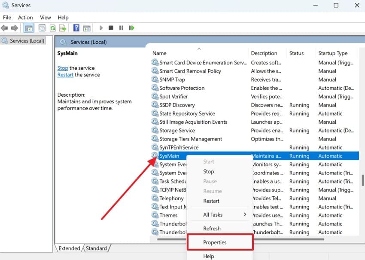Expand All Tasks submenu in context menu
Viewport: 365px width, 260px height.
pos(220,214)
